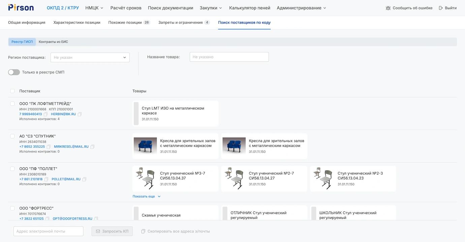Open the 'Регион поставщика' dropdown
The width and height of the screenshot is (465, 242).
pyautogui.click(x=90, y=58)
